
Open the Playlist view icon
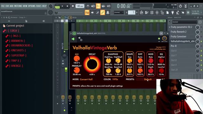(x=141, y=13)
